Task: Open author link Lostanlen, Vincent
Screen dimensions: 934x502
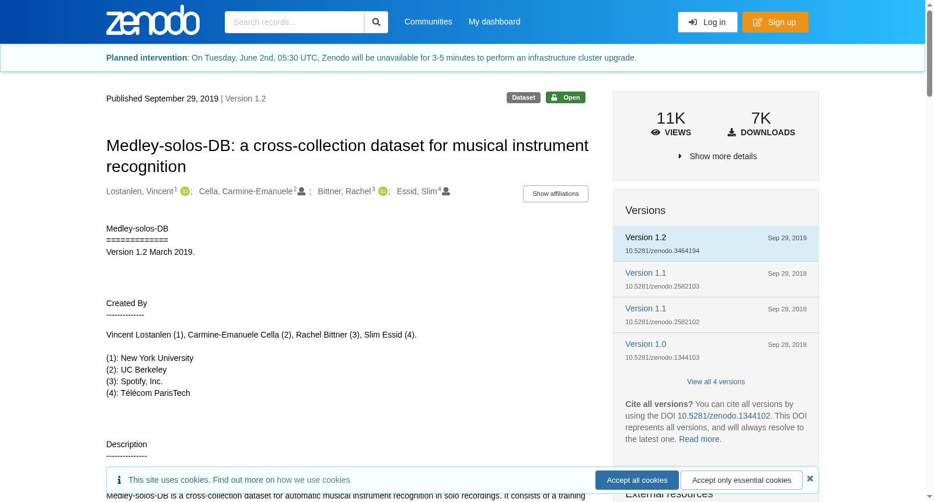Action: coord(140,191)
